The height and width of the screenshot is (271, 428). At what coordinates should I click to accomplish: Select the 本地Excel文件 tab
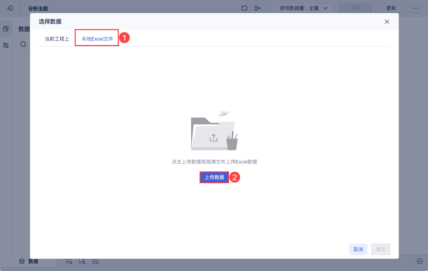pos(97,39)
